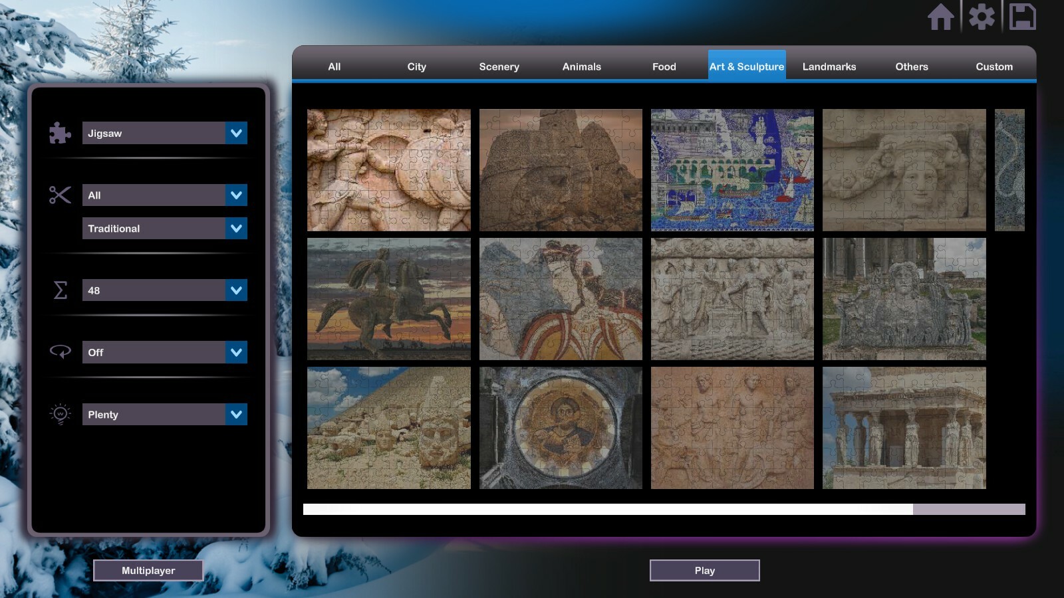
Task: Click the rotation arrow icon
Action: pyautogui.click(x=60, y=352)
